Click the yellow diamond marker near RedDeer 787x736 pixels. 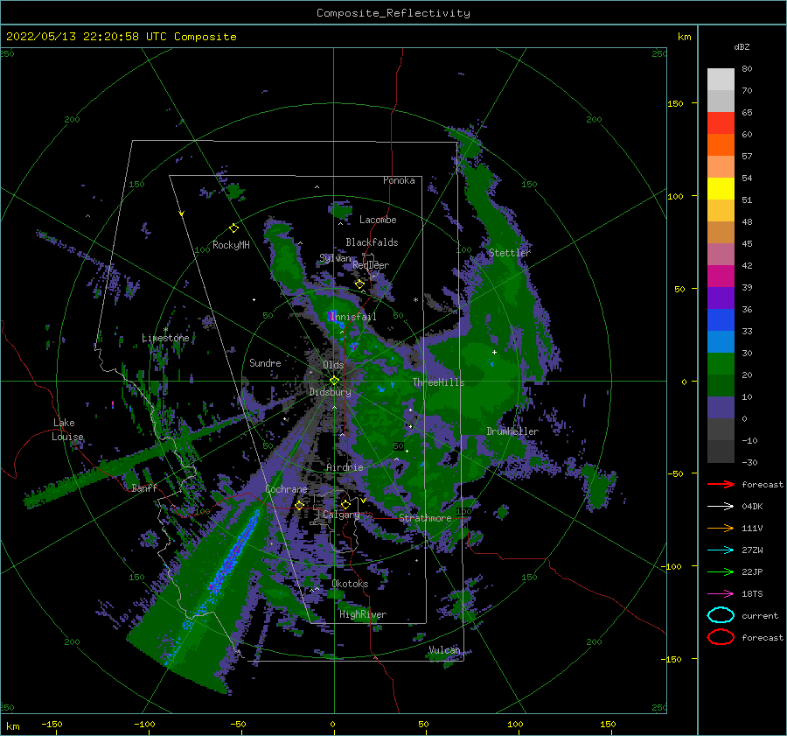coord(359,284)
